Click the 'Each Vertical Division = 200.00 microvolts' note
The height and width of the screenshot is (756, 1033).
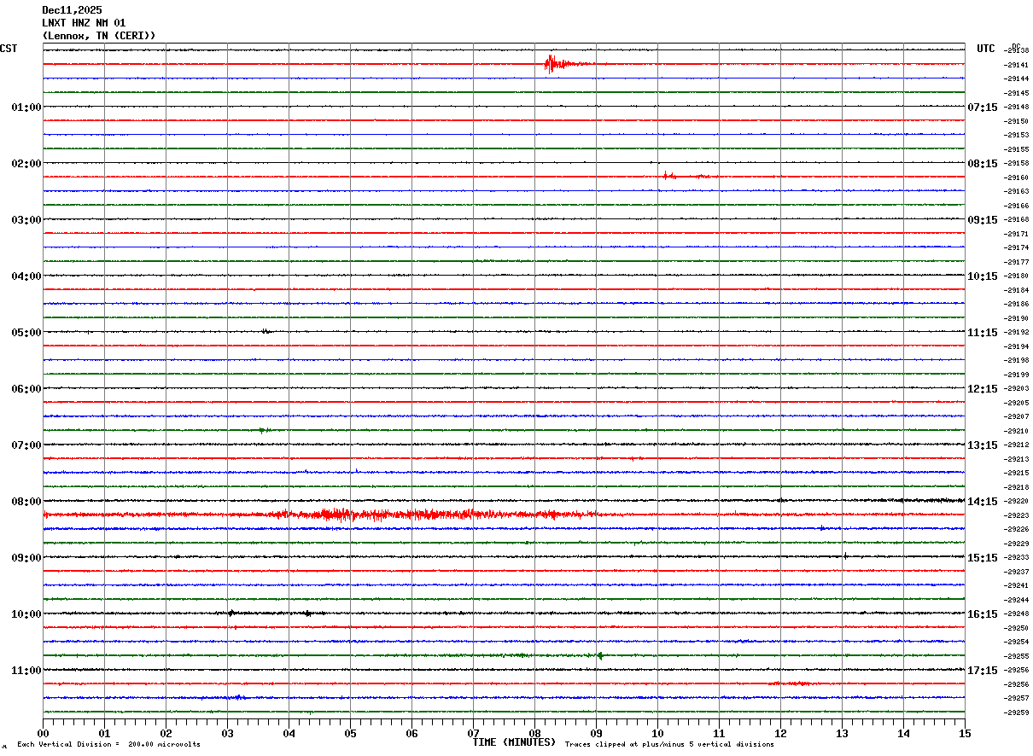pos(109,745)
